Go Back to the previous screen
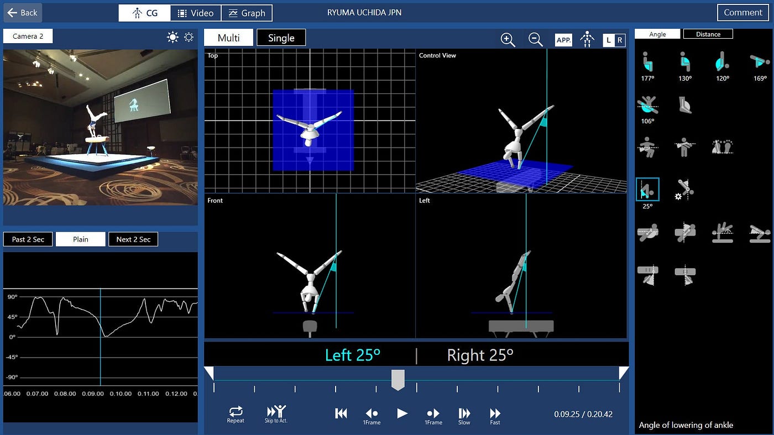This screenshot has height=435, width=774. coord(22,13)
